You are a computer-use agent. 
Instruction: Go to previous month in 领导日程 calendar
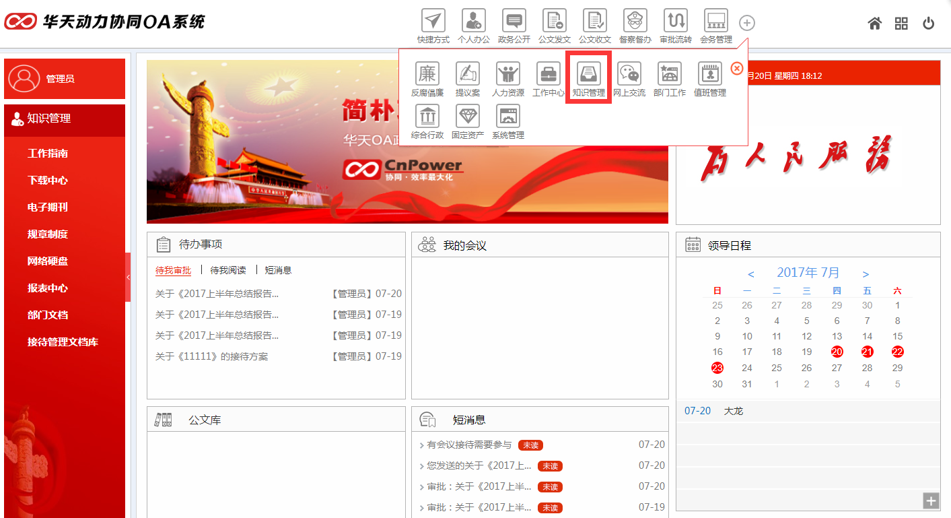751,272
